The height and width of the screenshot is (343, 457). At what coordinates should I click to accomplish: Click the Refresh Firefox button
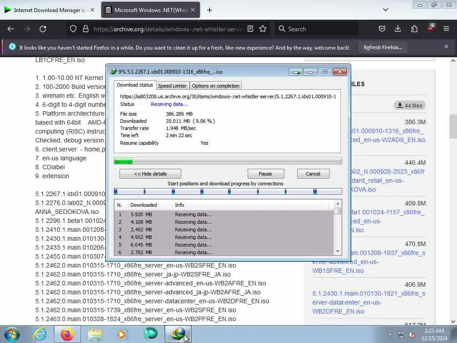[382, 47]
